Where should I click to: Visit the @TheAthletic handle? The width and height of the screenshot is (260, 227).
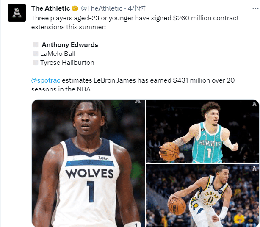(x=102, y=8)
